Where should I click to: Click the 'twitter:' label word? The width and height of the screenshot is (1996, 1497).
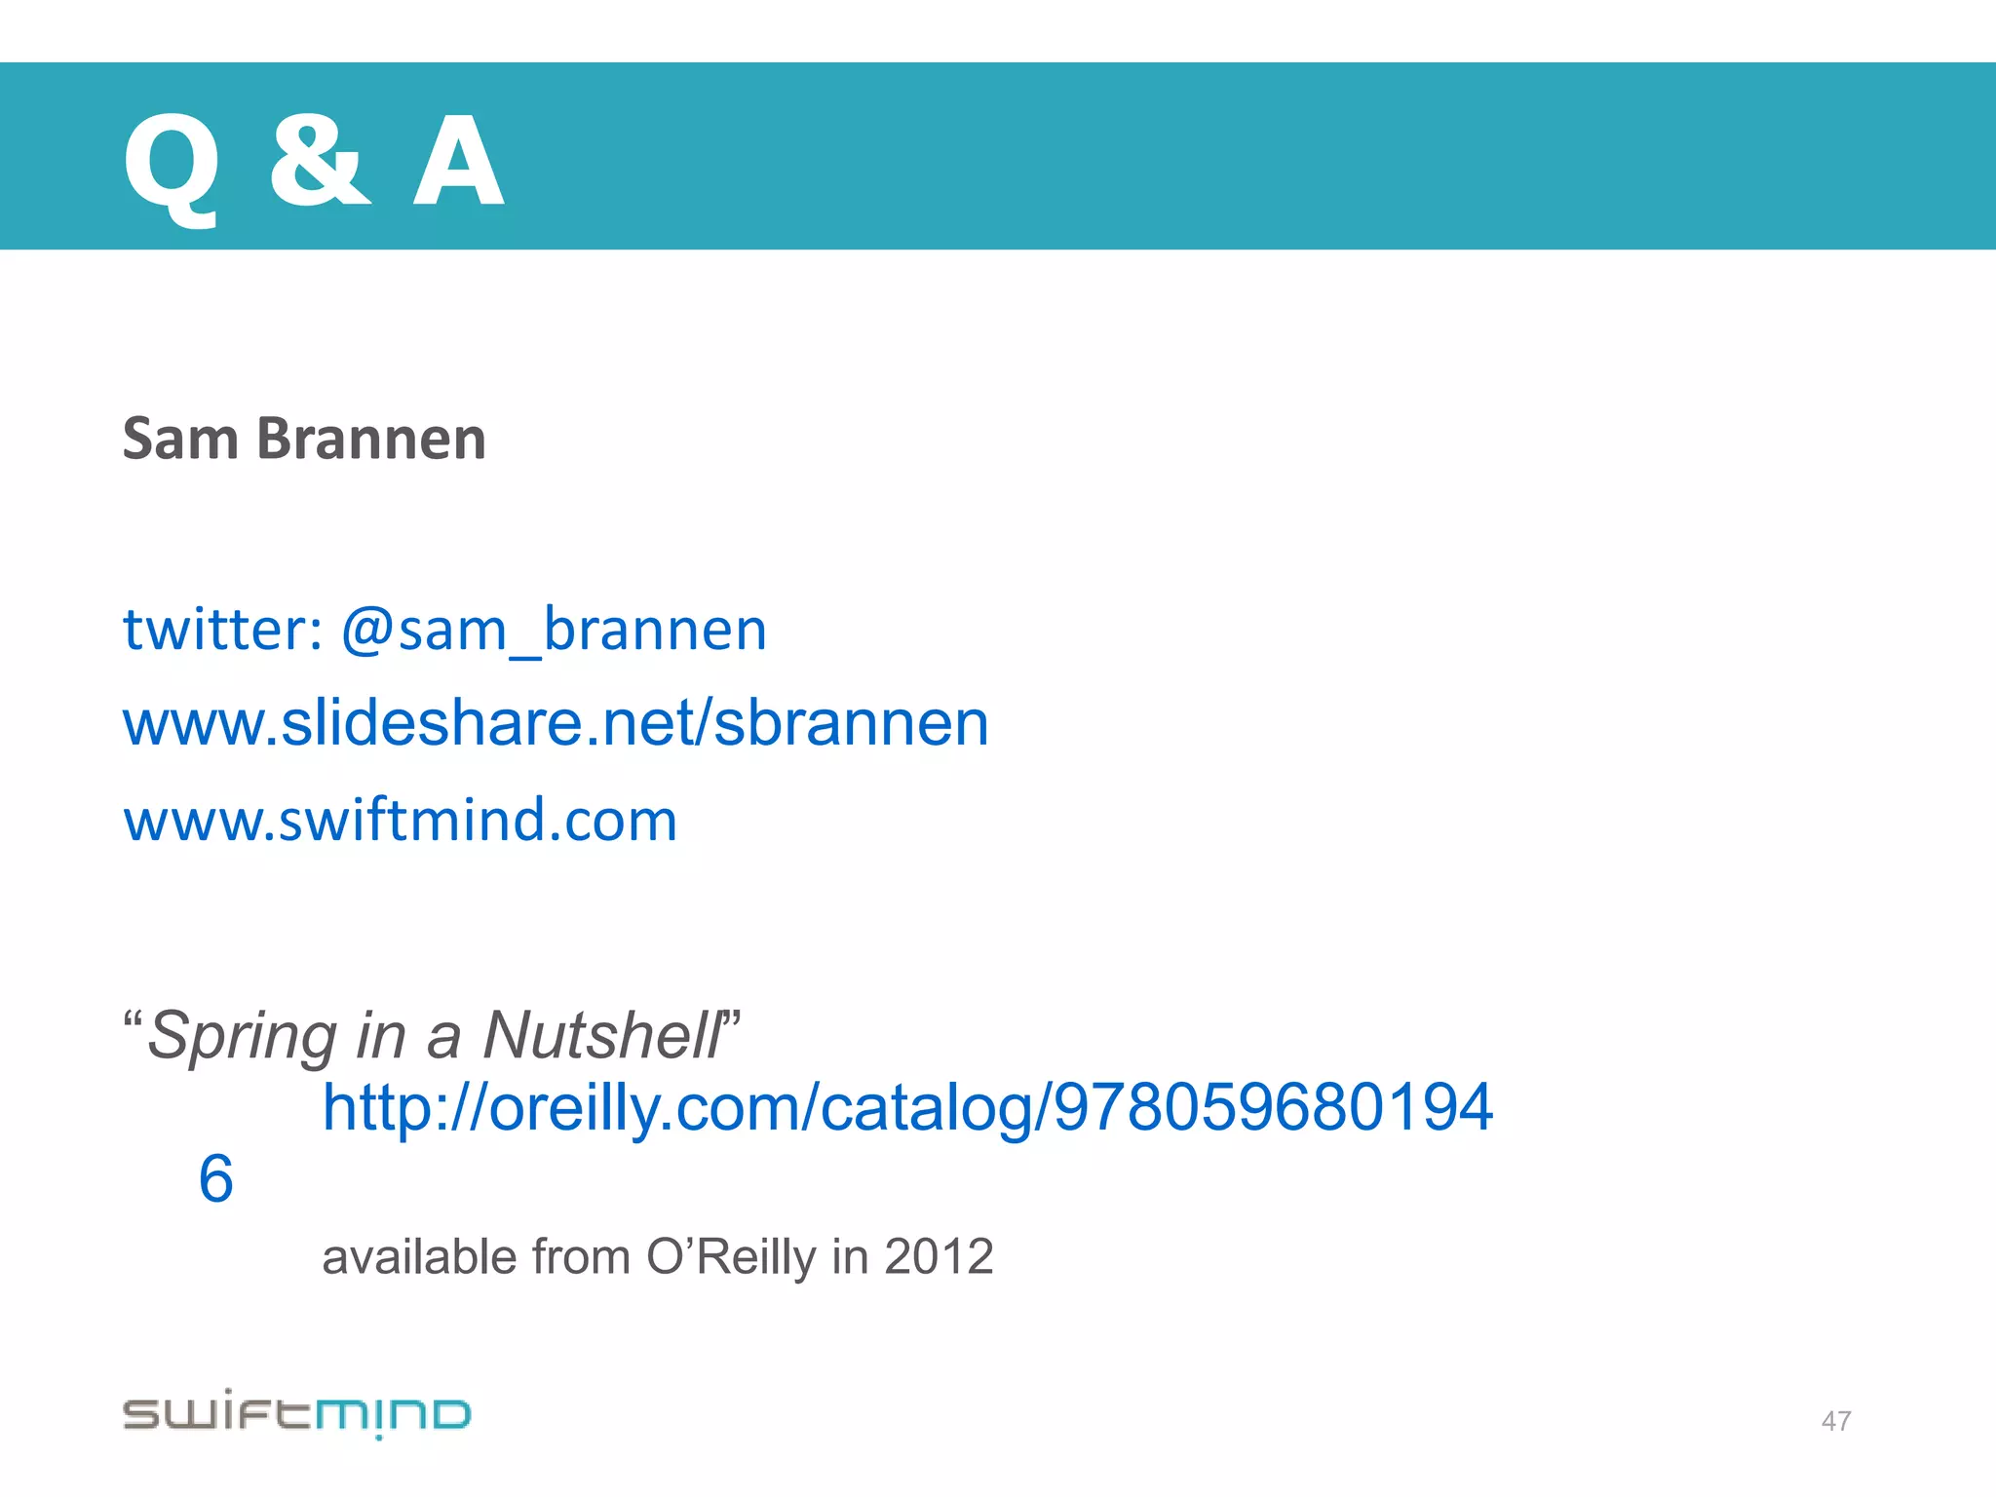point(222,630)
